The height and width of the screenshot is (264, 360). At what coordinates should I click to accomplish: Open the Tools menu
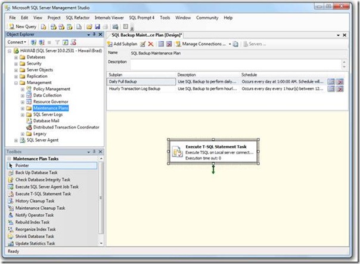[165, 18]
